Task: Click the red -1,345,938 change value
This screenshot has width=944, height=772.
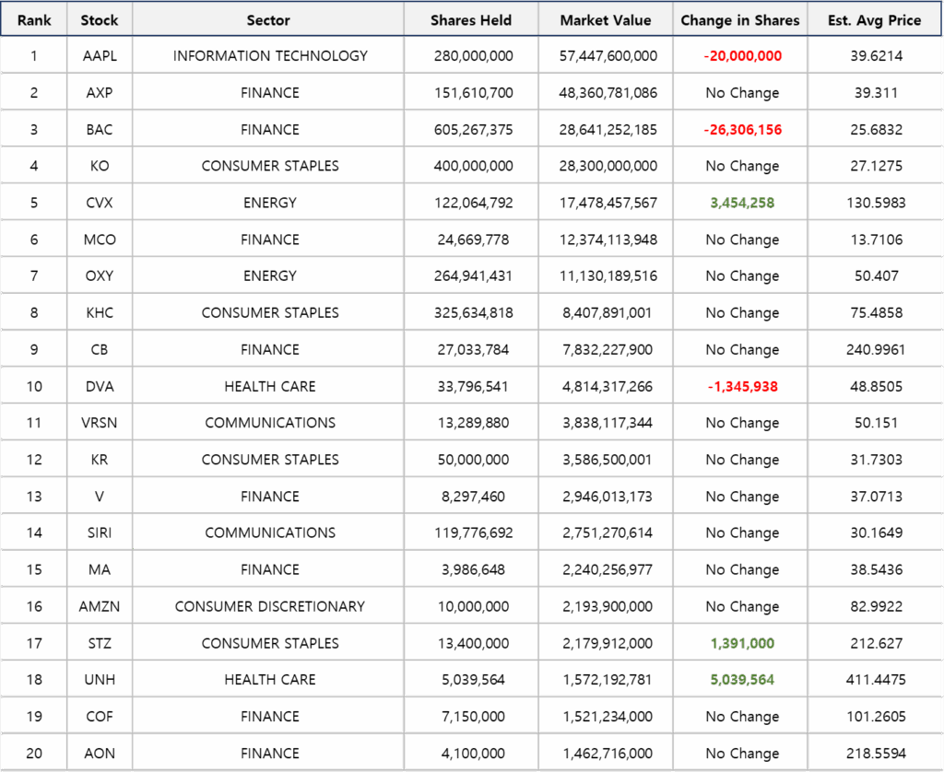Action: (742, 386)
